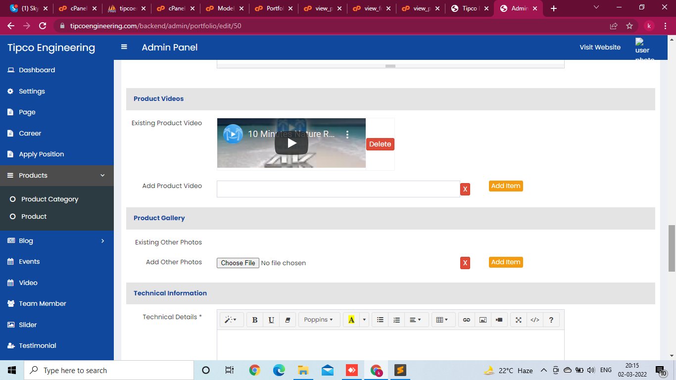Toggle the ordered numbered list
The image size is (676, 380).
(396, 320)
